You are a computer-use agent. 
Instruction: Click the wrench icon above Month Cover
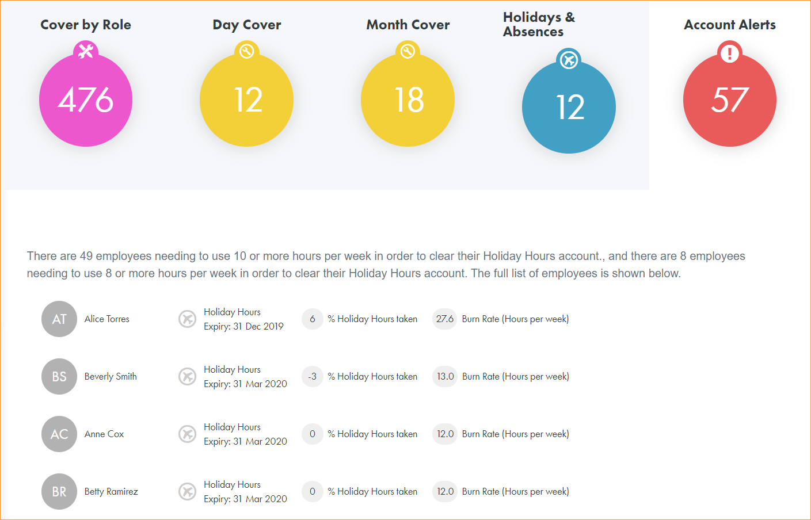pos(408,51)
